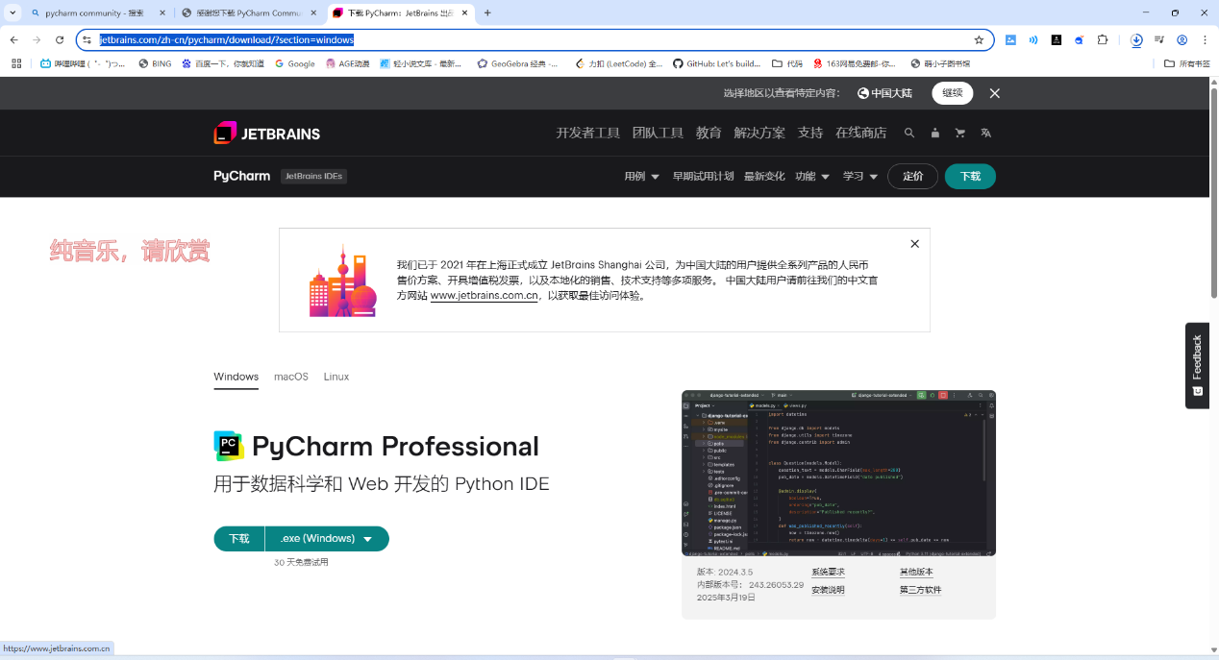Open www.jetbrains.com.cn link in notice
The height and width of the screenshot is (660, 1219).
[x=485, y=296]
